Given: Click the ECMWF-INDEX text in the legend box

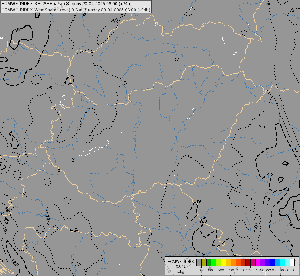Looking at the screenshot, I should click(x=180, y=262).
